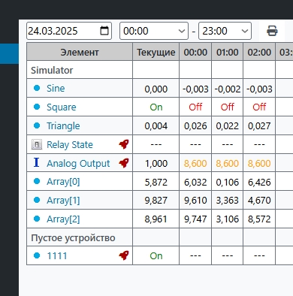Viewport: 293px width, 296px height.
Task: Click the Triangle value 0,027 at 02:00
Action: [x=259, y=125]
